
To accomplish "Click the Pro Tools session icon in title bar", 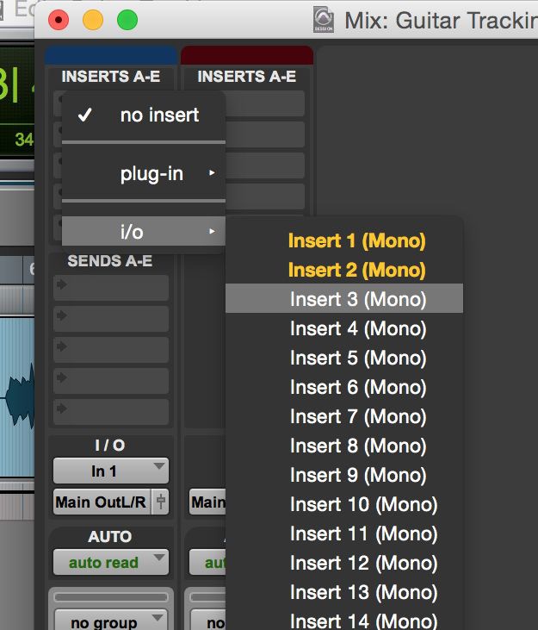I will (324, 20).
